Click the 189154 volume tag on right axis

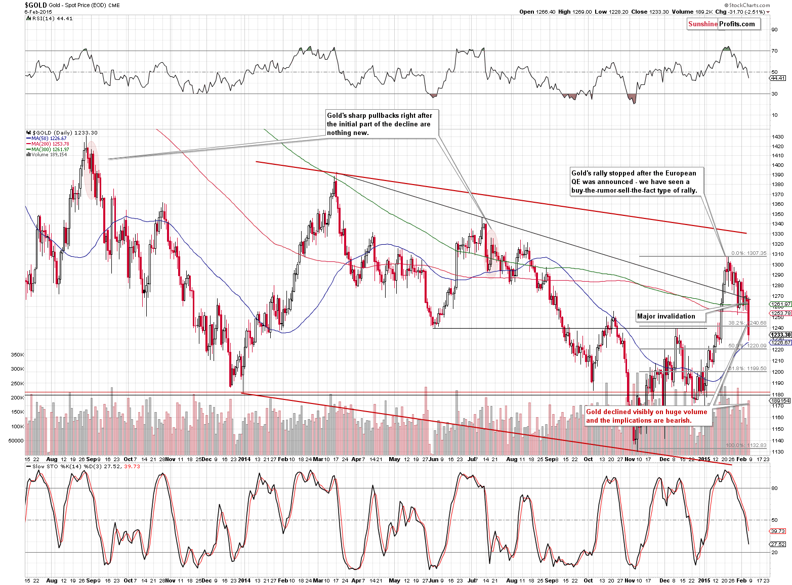tap(779, 400)
